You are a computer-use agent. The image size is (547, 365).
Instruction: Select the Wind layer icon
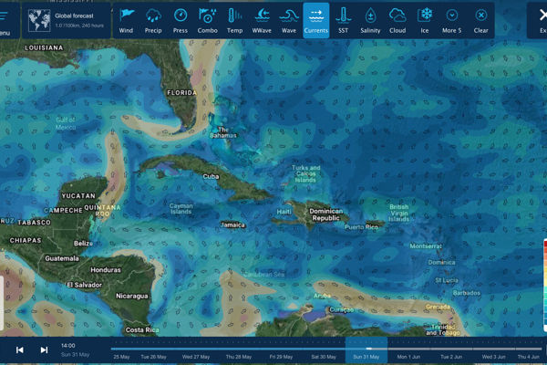pos(126,19)
